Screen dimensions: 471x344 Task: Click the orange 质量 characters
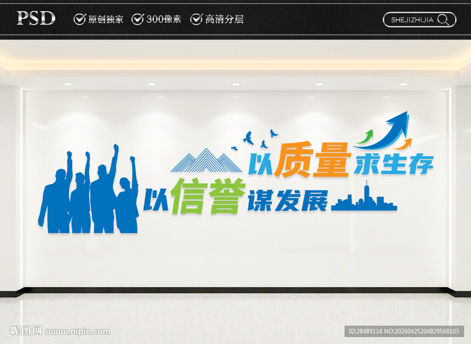click(x=312, y=160)
